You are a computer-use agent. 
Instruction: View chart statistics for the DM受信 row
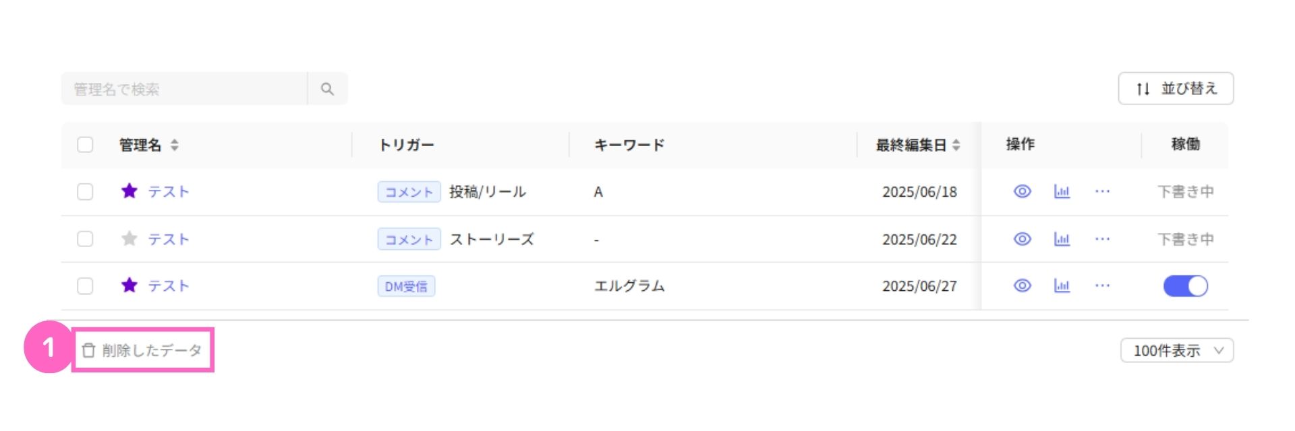pyautogui.click(x=1062, y=286)
